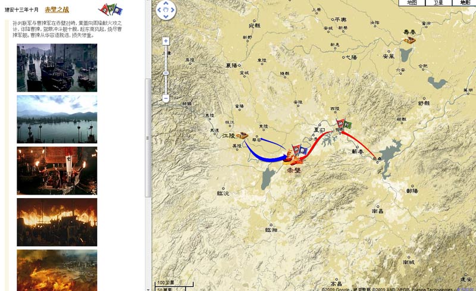The width and height of the screenshot is (476, 291).
Task: Click the sidebar vertical scrollbar handle
Action: click(x=148, y=138)
